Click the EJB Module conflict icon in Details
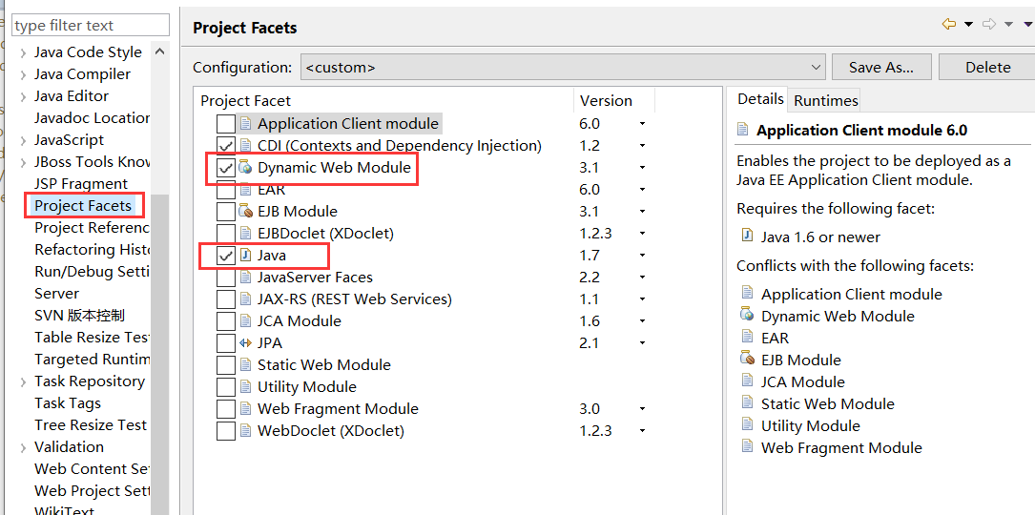1035x515 pixels. pyautogui.click(x=747, y=359)
